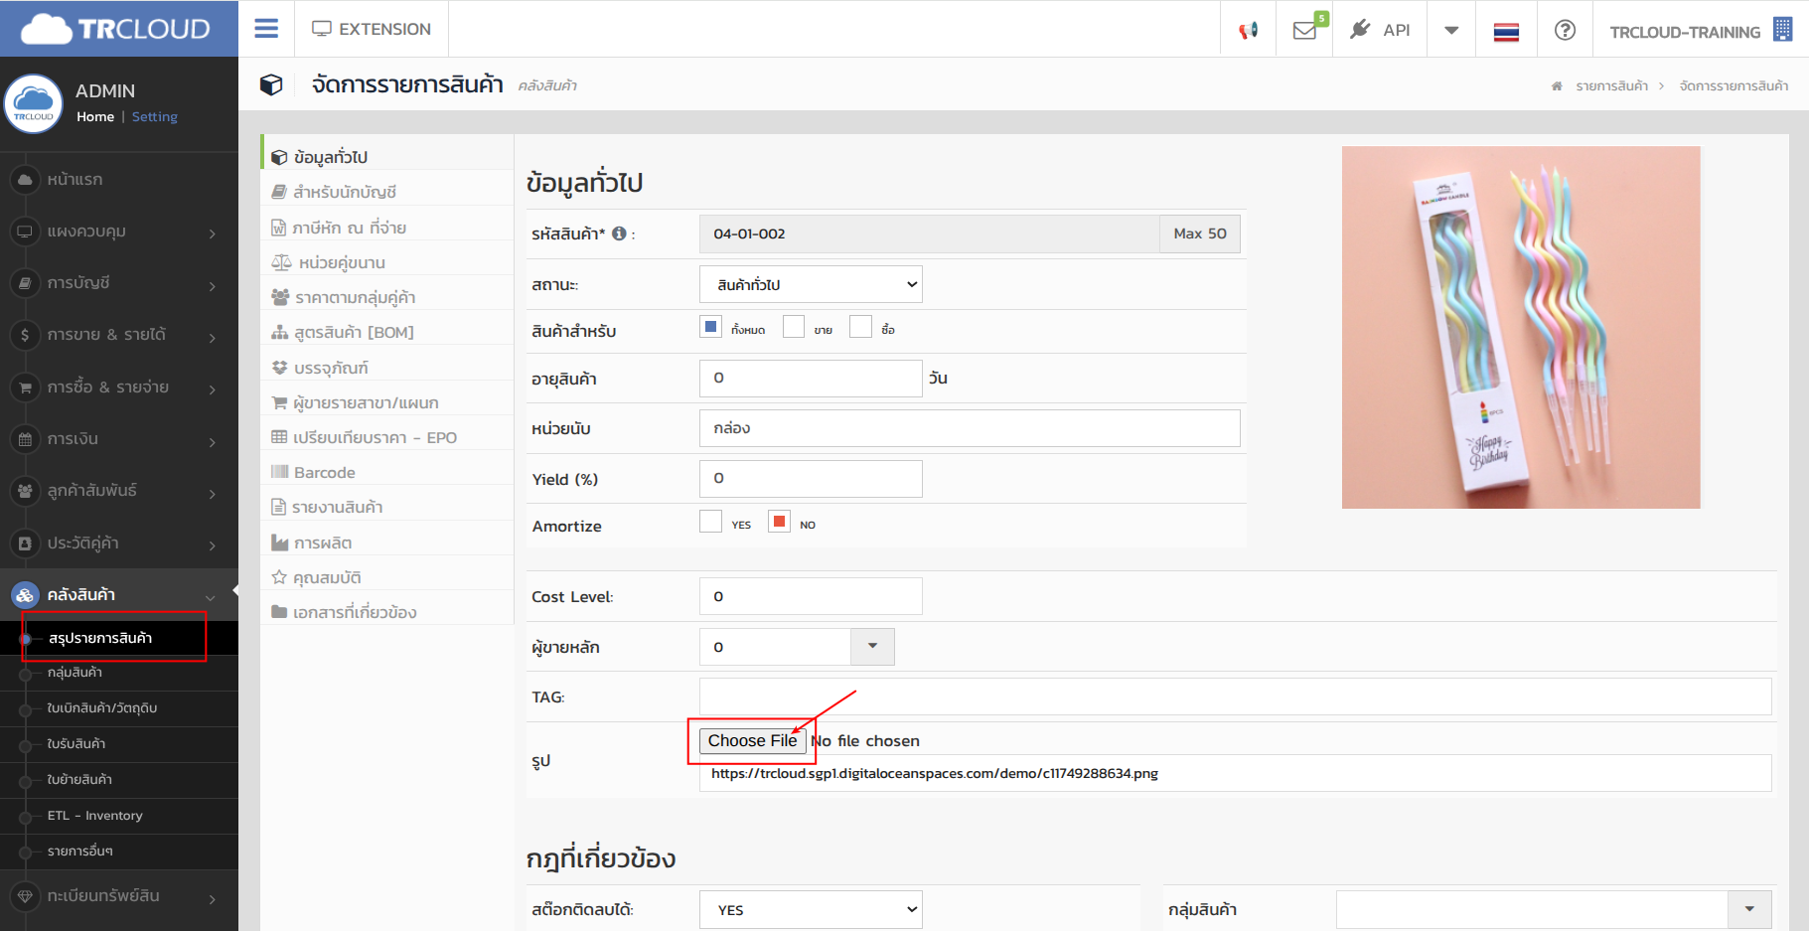The height and width of the screenshot is (931, 1809).
Task: Click the hamburger menu icon
Action: pyautogui.click(x=266, y=29)
